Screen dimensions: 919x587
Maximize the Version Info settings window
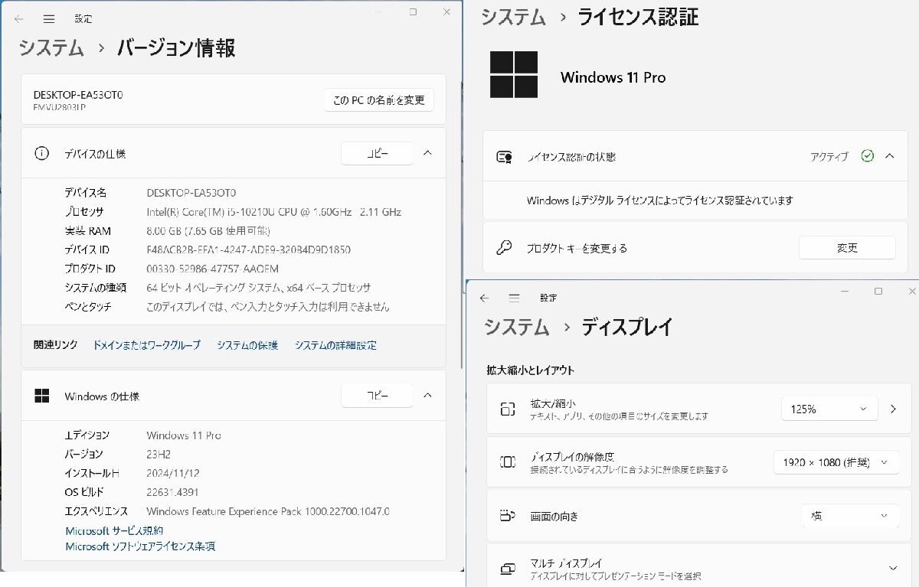coord(414,12)
